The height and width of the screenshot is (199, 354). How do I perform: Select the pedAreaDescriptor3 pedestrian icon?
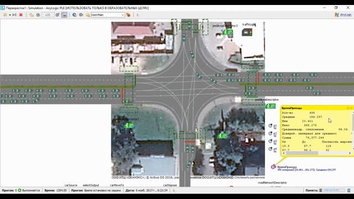click(227, 32)
